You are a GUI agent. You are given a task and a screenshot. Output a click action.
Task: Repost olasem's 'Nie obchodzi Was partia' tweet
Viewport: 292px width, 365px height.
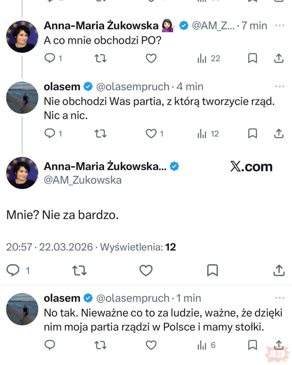[x=101, y=133]
